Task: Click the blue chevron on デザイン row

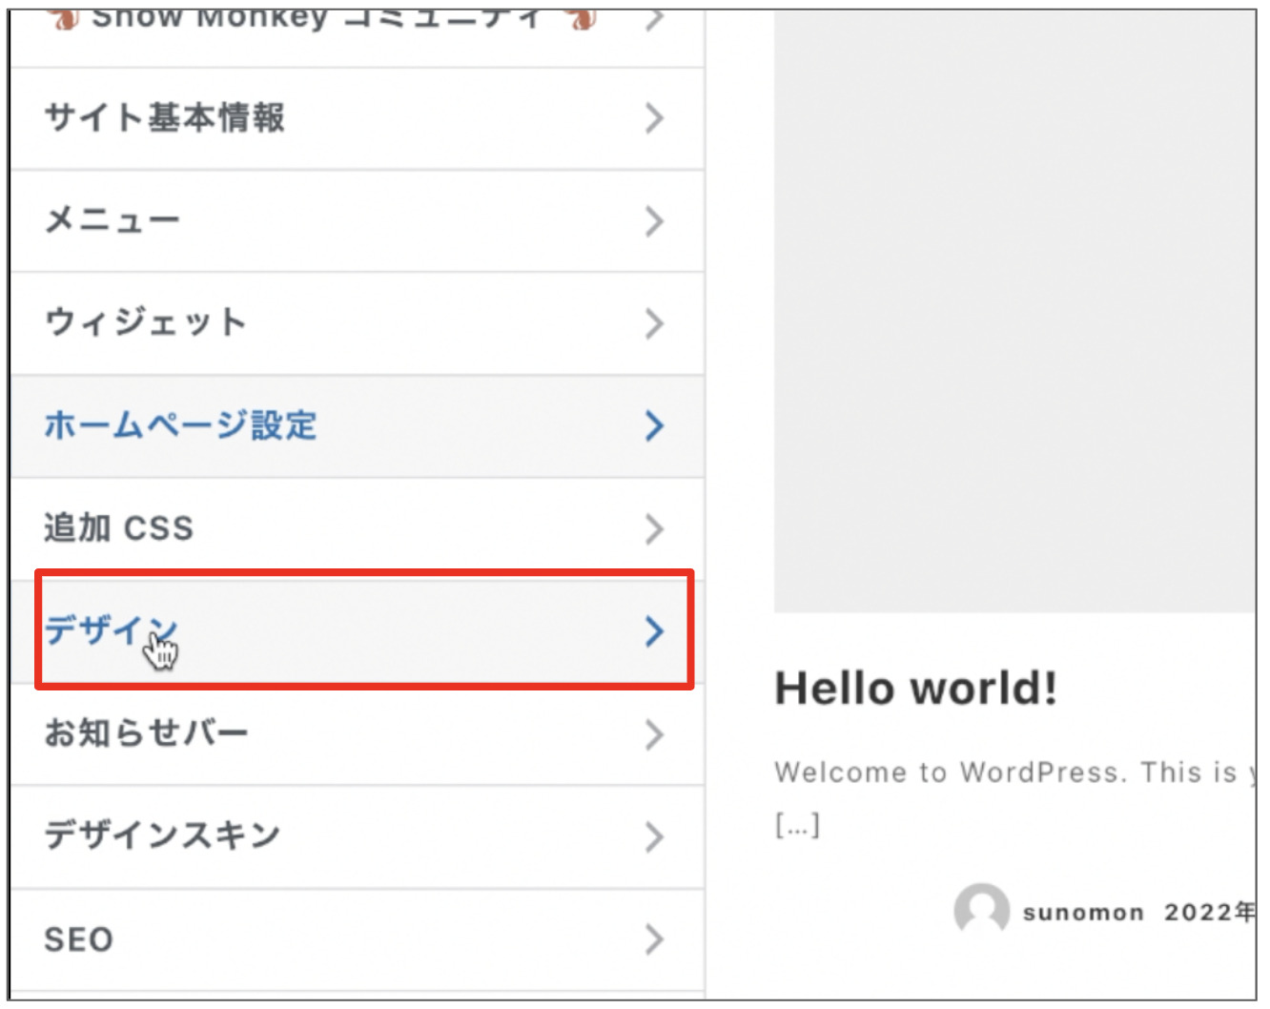Action: [x=654, y=631]
